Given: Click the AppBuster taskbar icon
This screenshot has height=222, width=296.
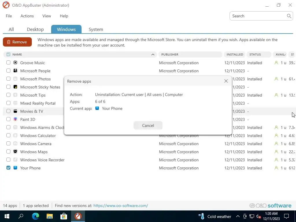Looking at the screenshot, I should tap(78, 216).
